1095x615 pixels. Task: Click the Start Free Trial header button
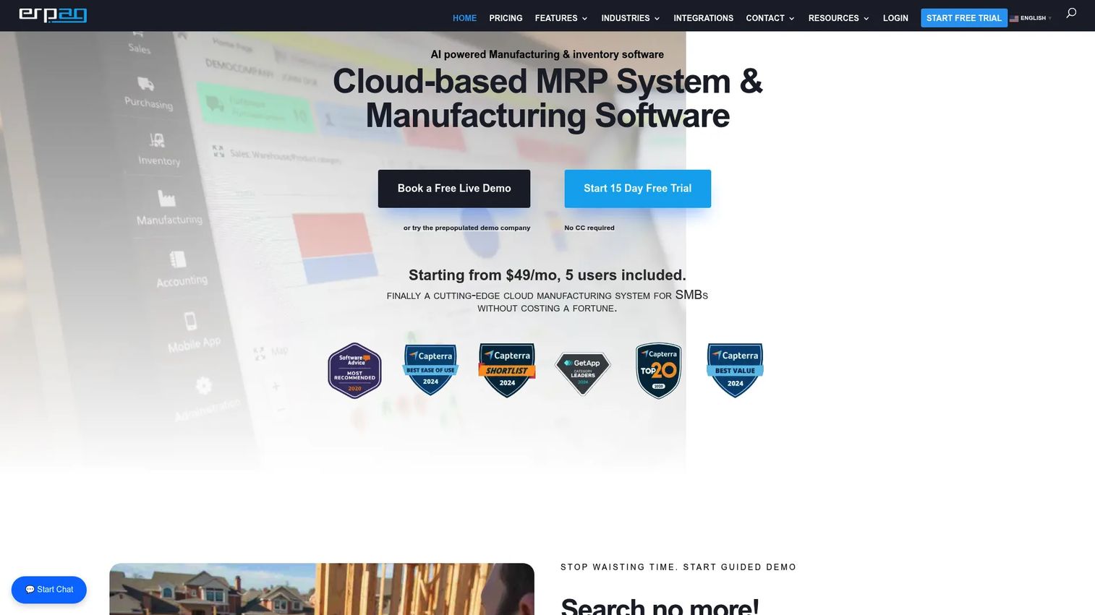[963, 18]
